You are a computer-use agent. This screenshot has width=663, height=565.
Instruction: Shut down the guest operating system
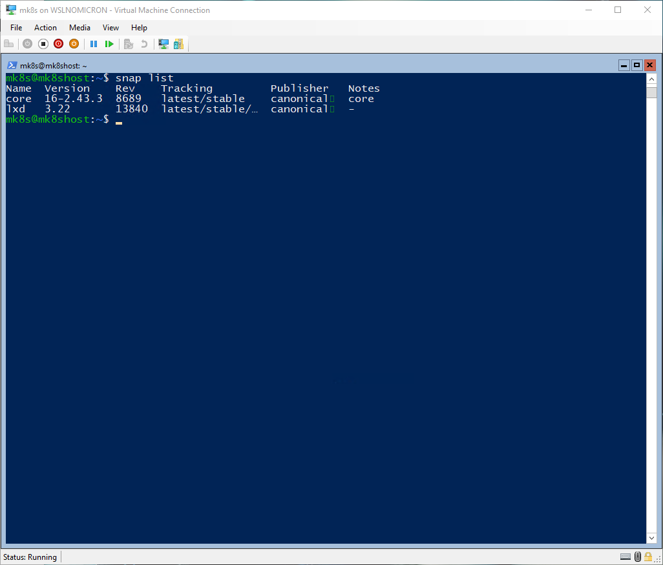point(58,43)
